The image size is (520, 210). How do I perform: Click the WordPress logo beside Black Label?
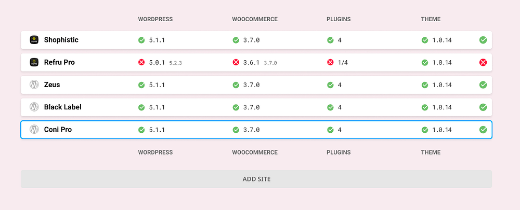[34, 107]
